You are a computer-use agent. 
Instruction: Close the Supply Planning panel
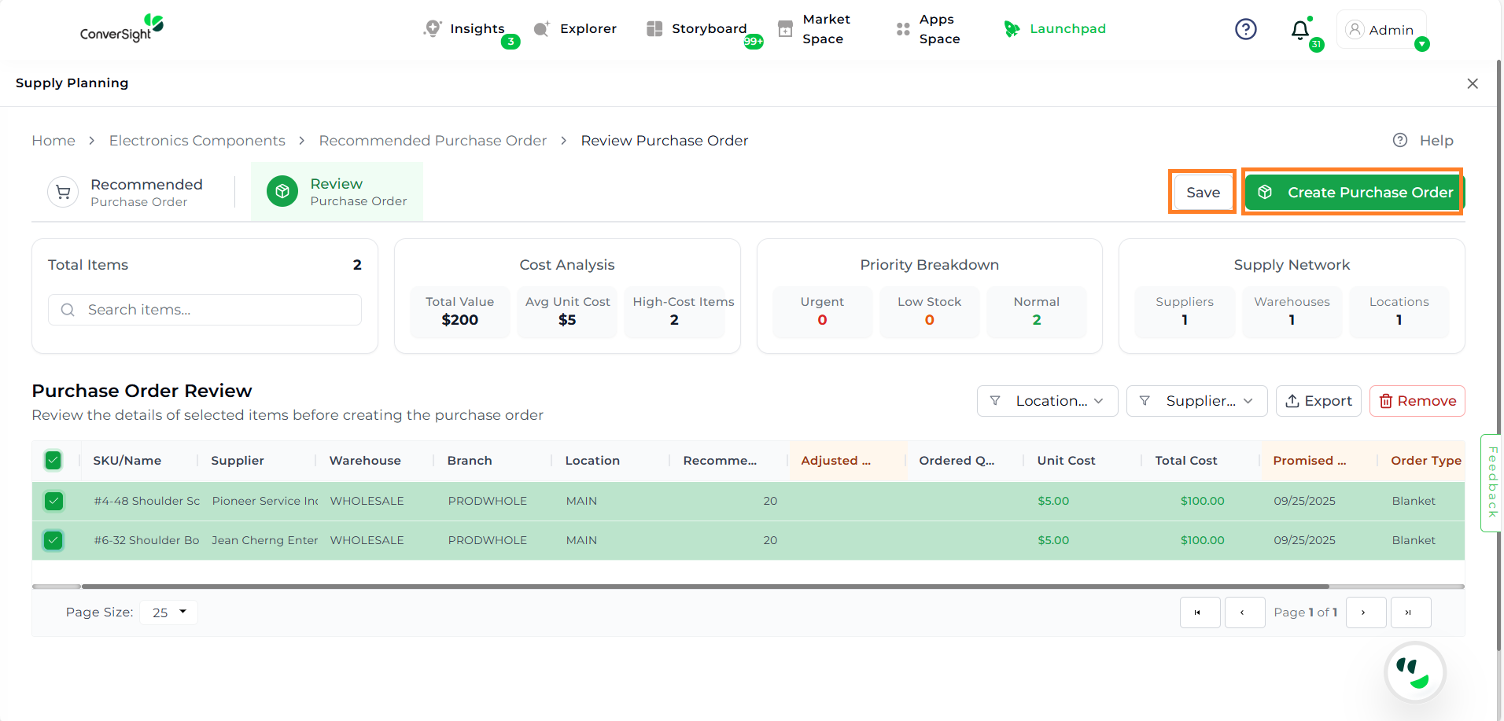[1473, 83]
